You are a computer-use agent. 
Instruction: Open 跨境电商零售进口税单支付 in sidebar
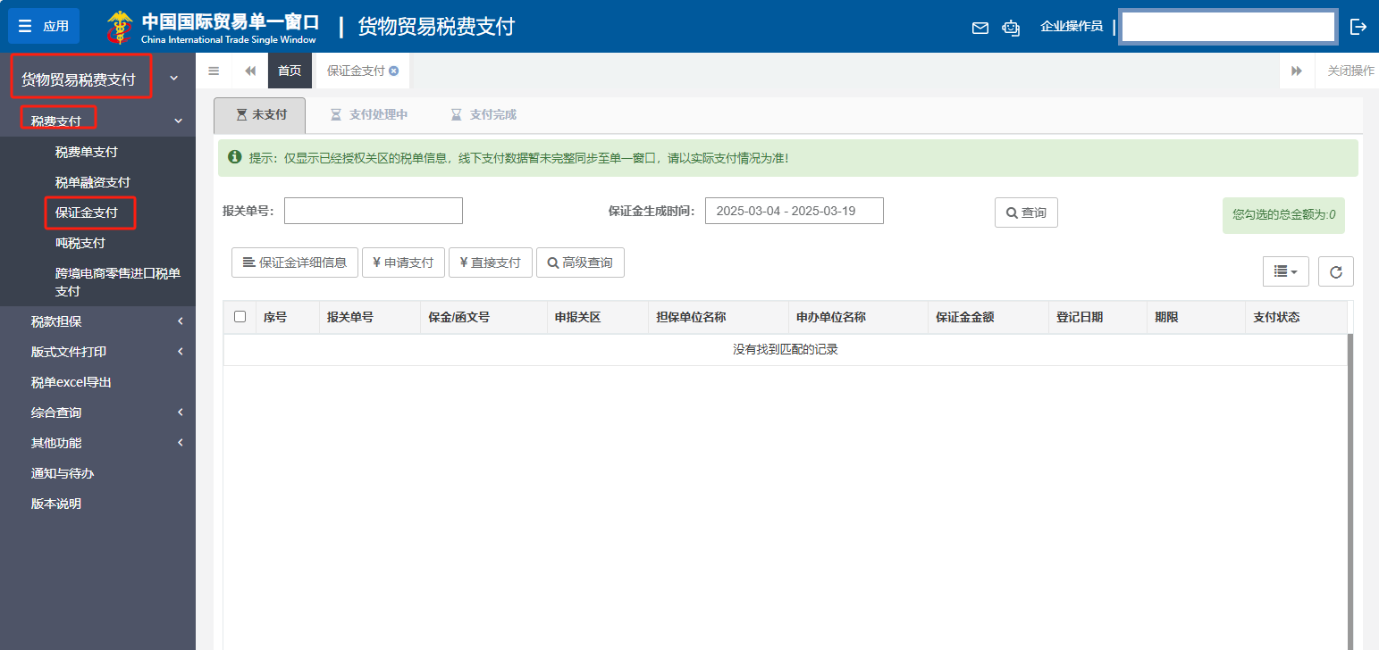click(x=117, y=282)
